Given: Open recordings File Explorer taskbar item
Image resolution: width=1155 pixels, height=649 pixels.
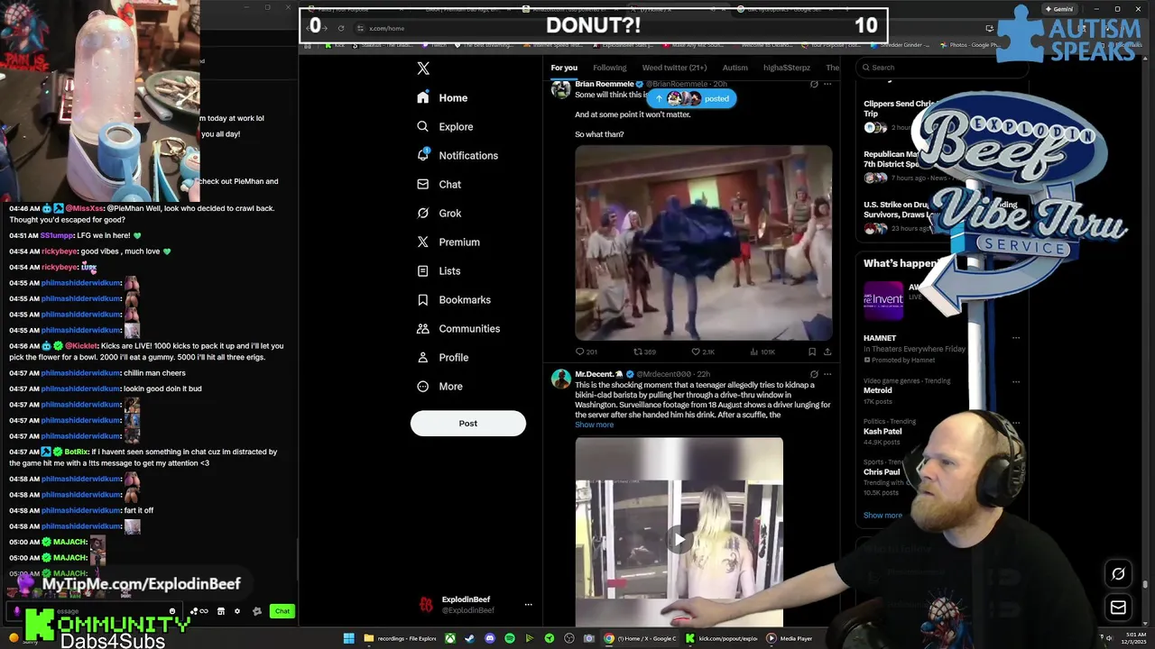Looking at the screenshot, I should coord(400,638).
